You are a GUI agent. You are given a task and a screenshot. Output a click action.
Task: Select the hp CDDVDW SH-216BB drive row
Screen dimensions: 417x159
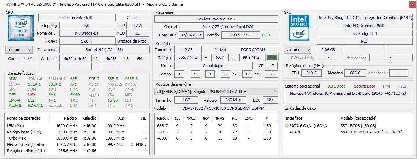pyautogui.click(x=349, y=132)
